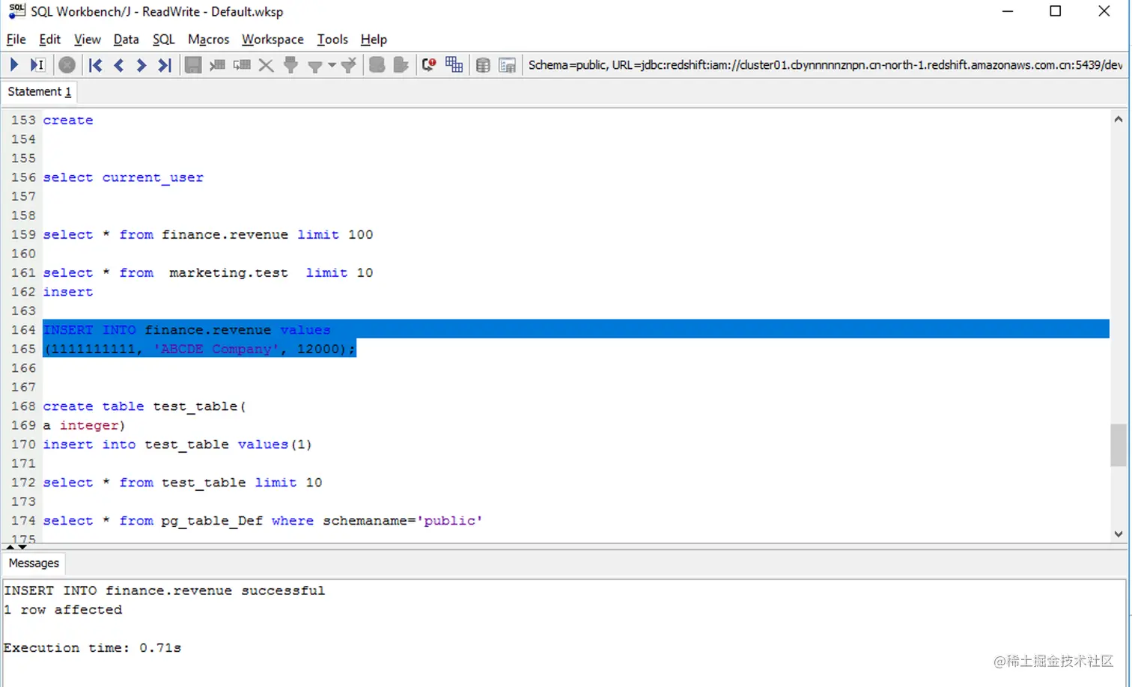Jump to the last statement in history
This screenshot has width=1132, height=687.
click(x=165, y=65)
